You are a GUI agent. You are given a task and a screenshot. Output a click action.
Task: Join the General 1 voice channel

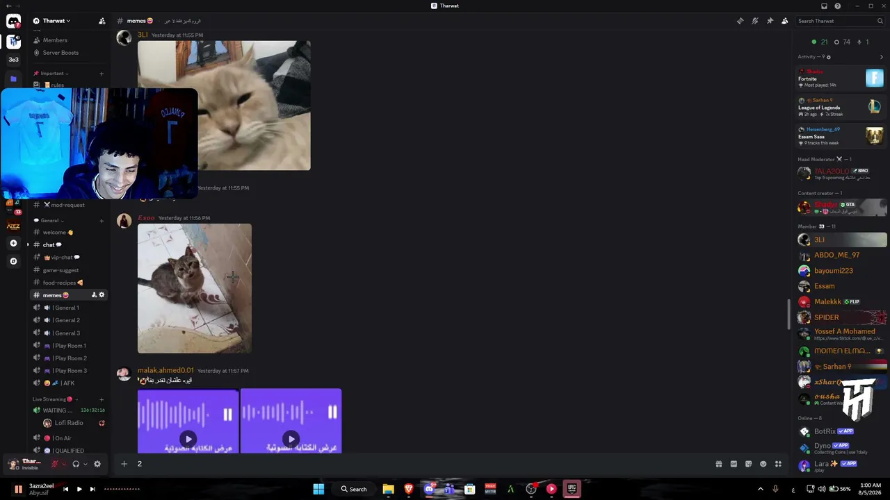(x=68, y=308)
